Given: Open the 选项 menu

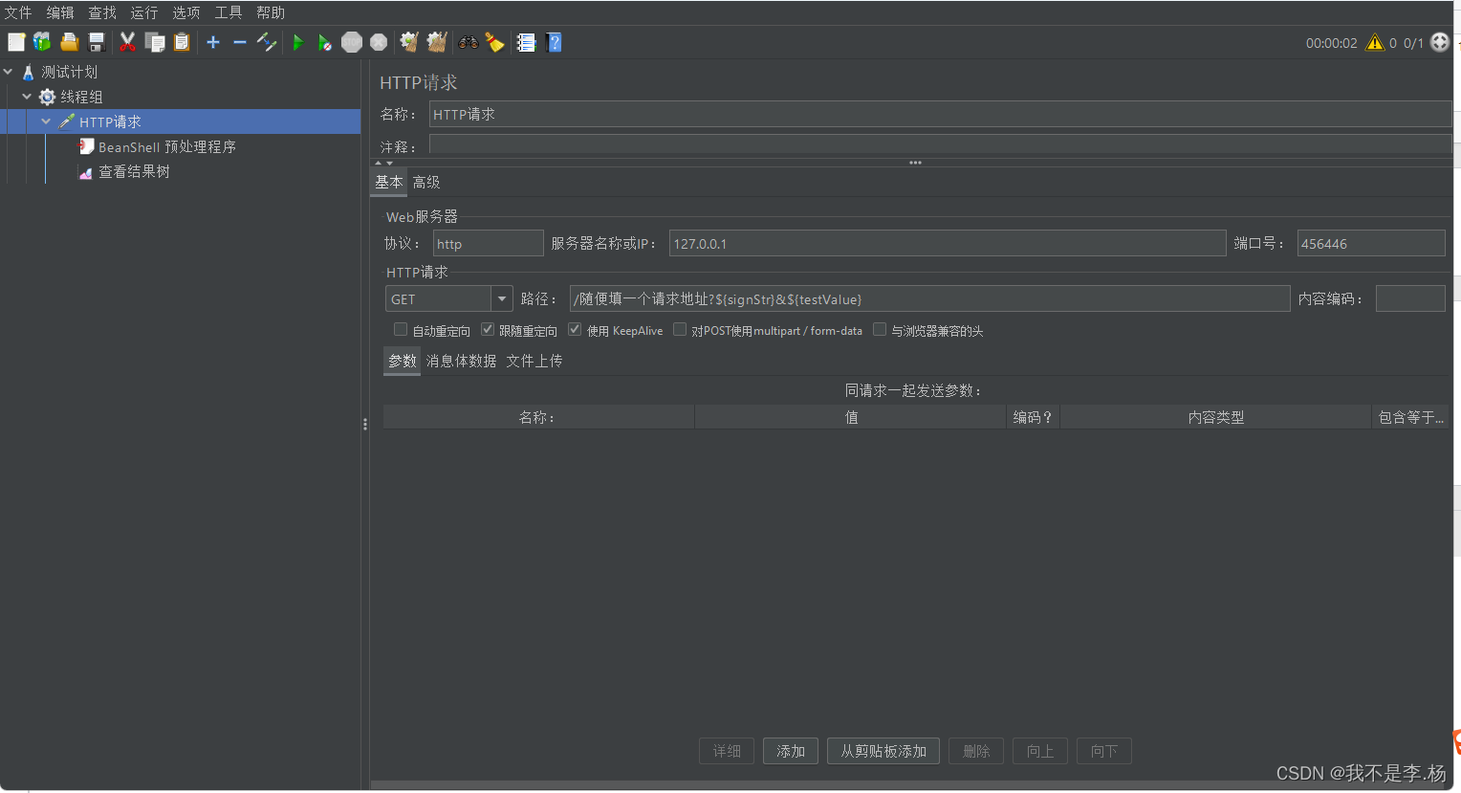Looking at the screenshot, I should tap(186, 12).
